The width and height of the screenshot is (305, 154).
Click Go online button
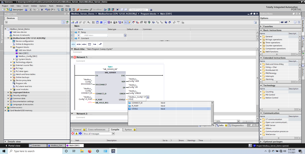pyautogui.click(x=83, y=9)
